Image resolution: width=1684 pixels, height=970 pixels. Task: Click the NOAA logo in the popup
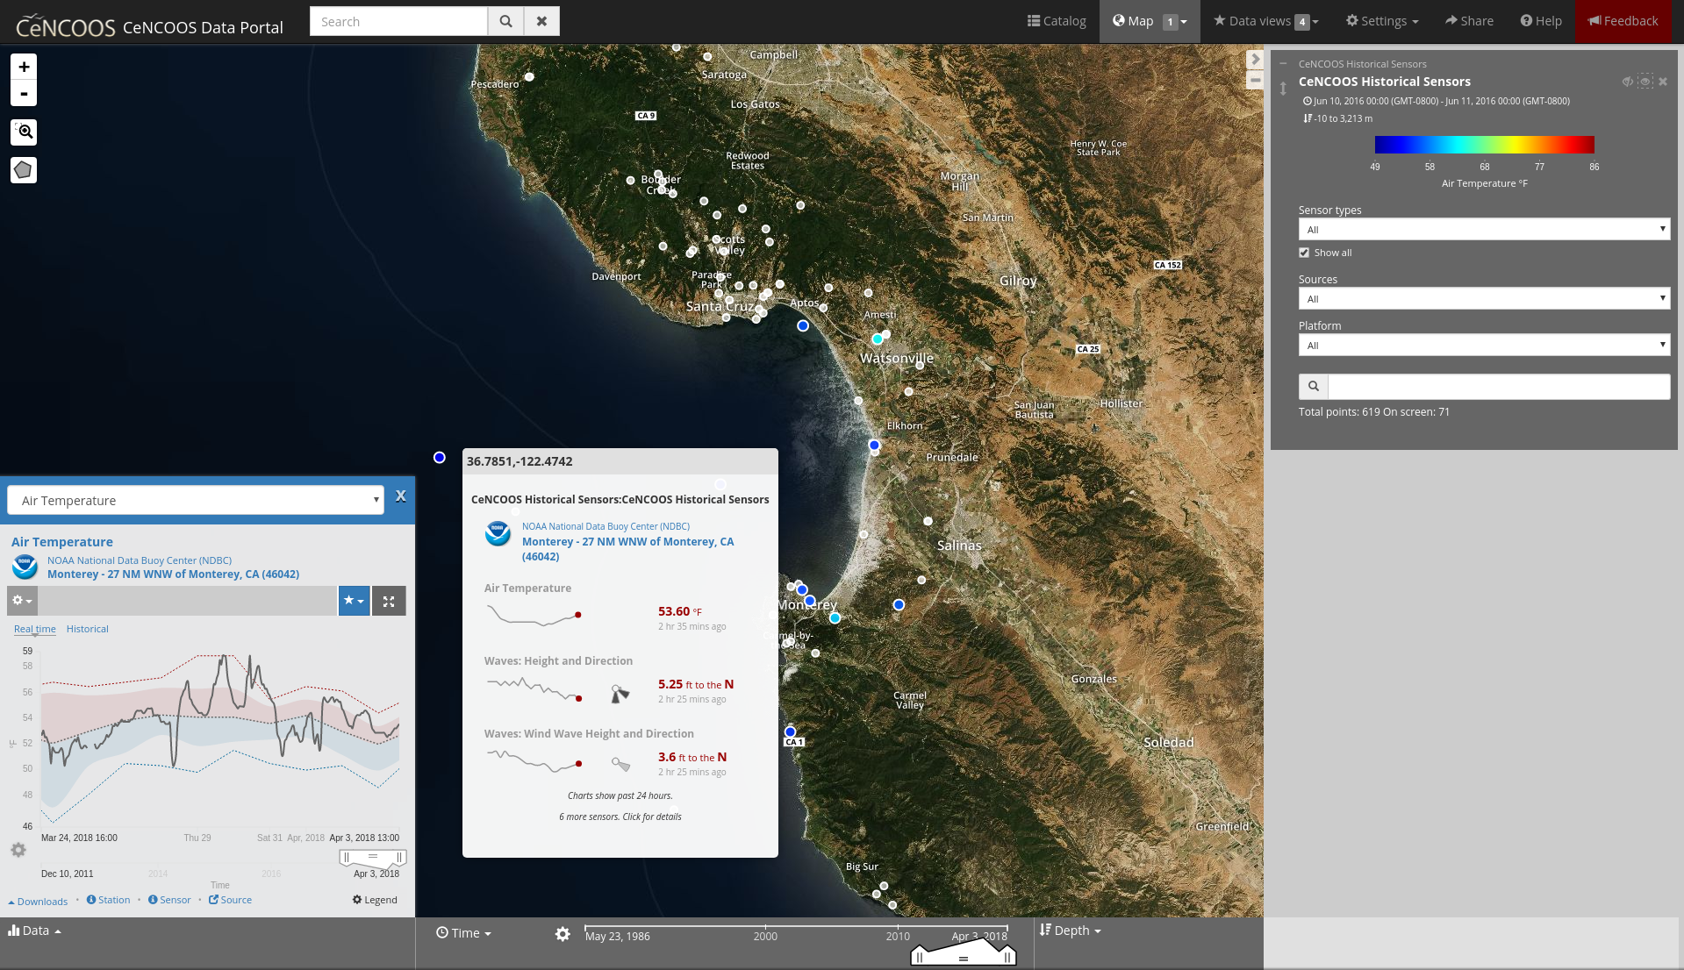point(498,533)
